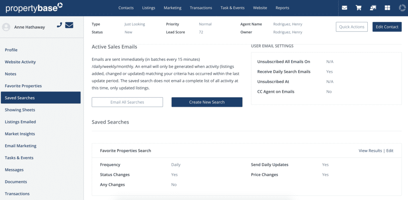Click the Edit Contact button
This screenshot has width=408, height=200.
point(387,27)
